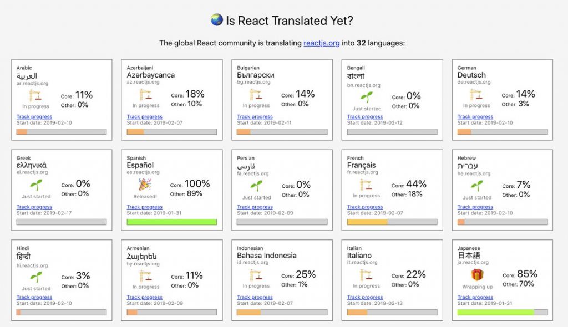Open Track progress for Persian translation

click(x=255, y=207)
